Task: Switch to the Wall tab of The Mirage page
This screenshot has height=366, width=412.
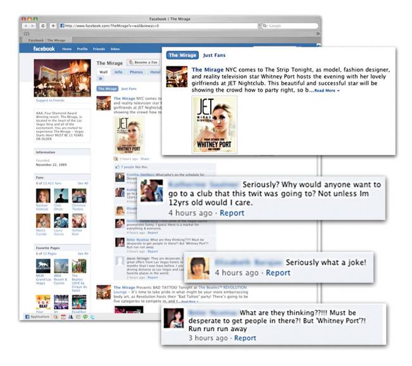Action: [103, 72]
